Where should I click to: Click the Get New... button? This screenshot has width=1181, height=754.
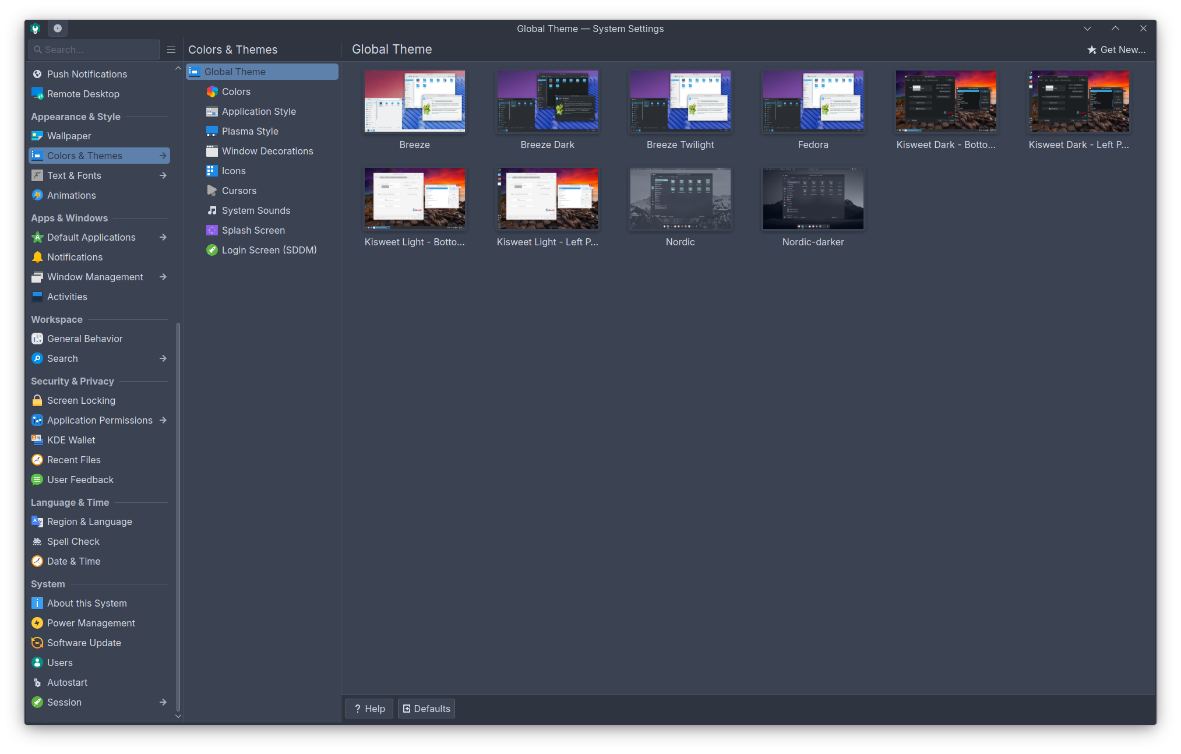click(1116, 50)
